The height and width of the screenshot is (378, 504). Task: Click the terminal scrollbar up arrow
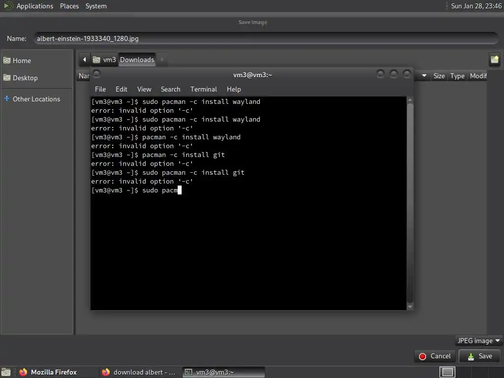click(x=410, y=100)
